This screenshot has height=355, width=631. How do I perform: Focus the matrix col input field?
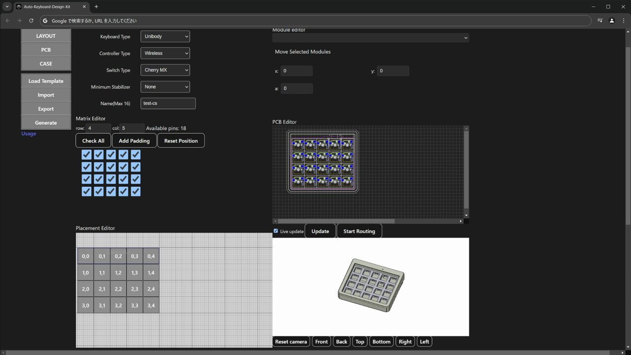click(x=132, y=128)
